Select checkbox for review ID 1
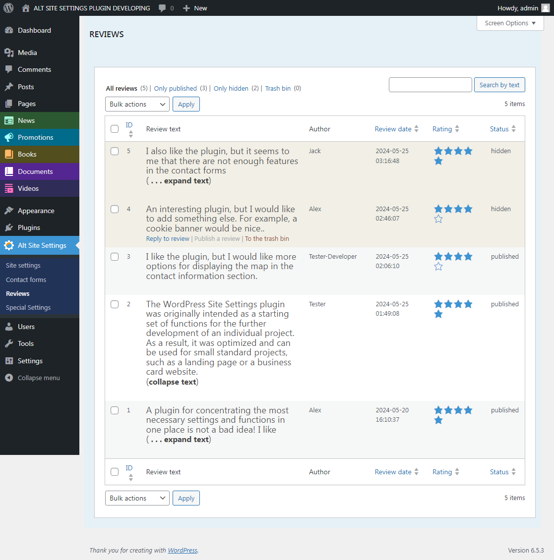 point(115,410)
